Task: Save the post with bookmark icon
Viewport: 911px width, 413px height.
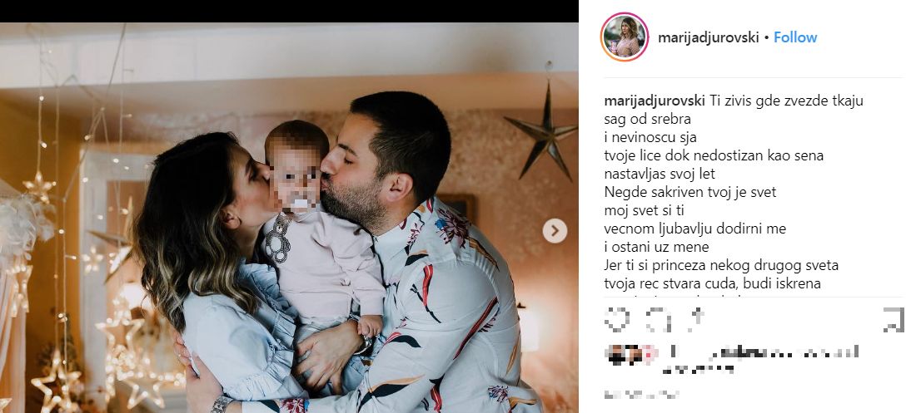Action: coord(893,320)
